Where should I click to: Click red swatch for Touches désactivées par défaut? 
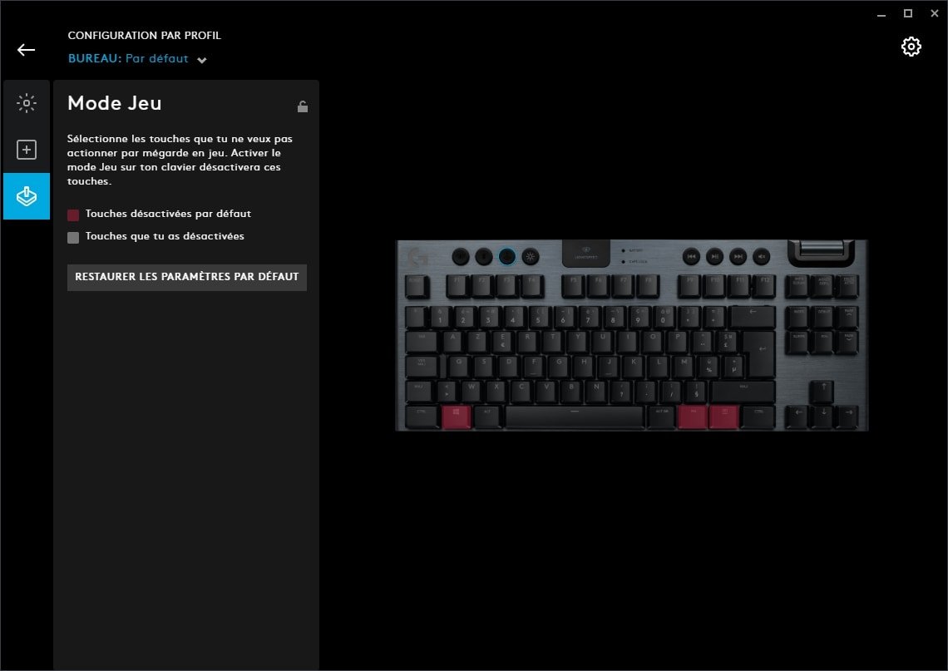coord(73,215)
